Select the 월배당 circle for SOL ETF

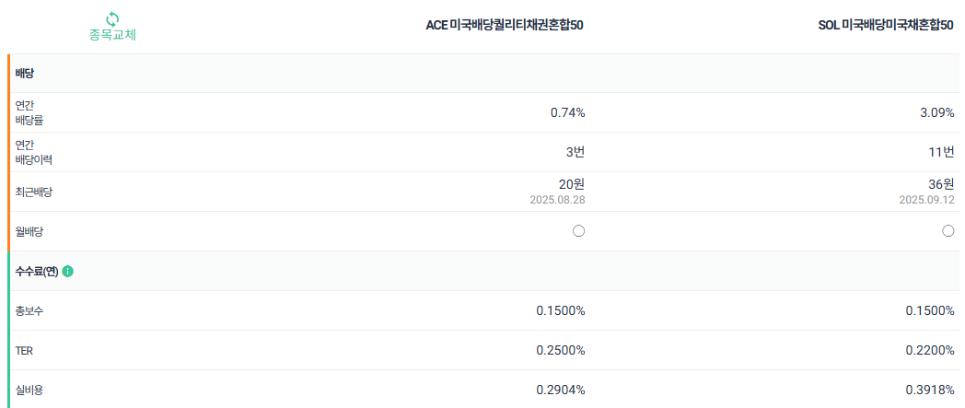tap(948, 231)
